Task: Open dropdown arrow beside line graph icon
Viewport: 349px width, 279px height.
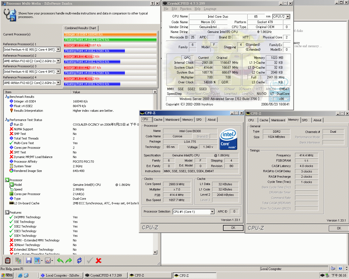Action: pos(52,261)
